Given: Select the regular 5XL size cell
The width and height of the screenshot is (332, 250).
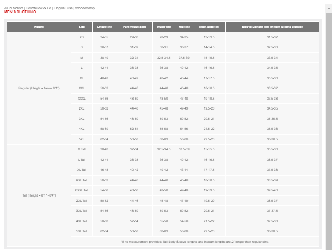Looking at the screenshot, I should pyautogui.click(x=82, y=139).
